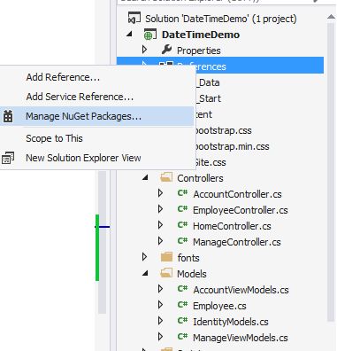Select Solution 'DateTimeDemo' (1 project) row
Image resolution: width=337 pixels, height=351 pixels.
click(221, 19)
